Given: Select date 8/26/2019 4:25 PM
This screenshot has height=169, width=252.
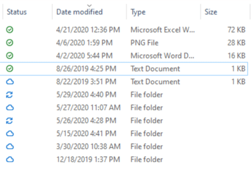Looking at the screenshot, I should 86,69.
